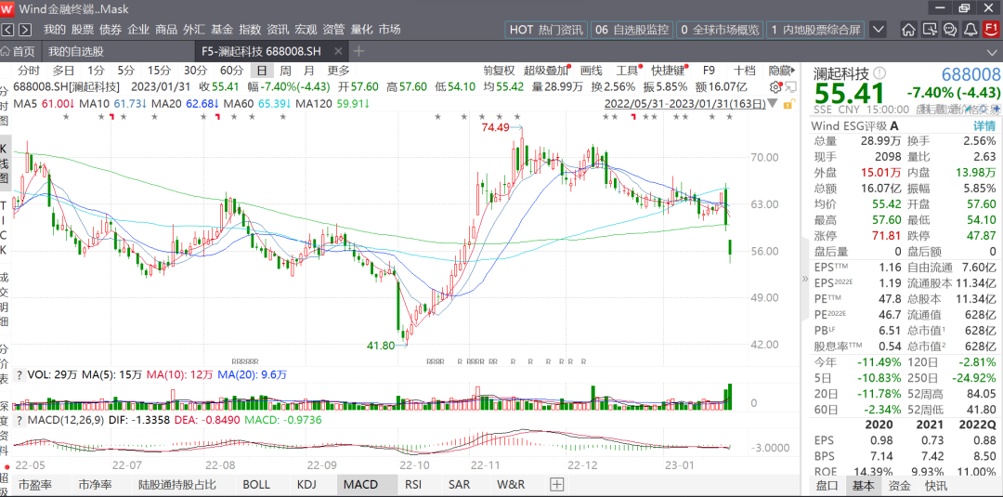This screenshot has height=497, width=1003.
Task: Select the 5分 period
Action: [126, 71]
